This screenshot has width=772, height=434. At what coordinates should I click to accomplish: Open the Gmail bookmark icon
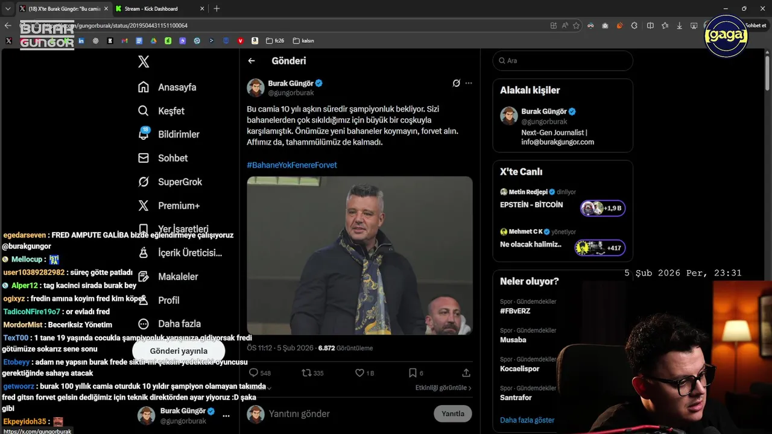click(x=124, y=41)
